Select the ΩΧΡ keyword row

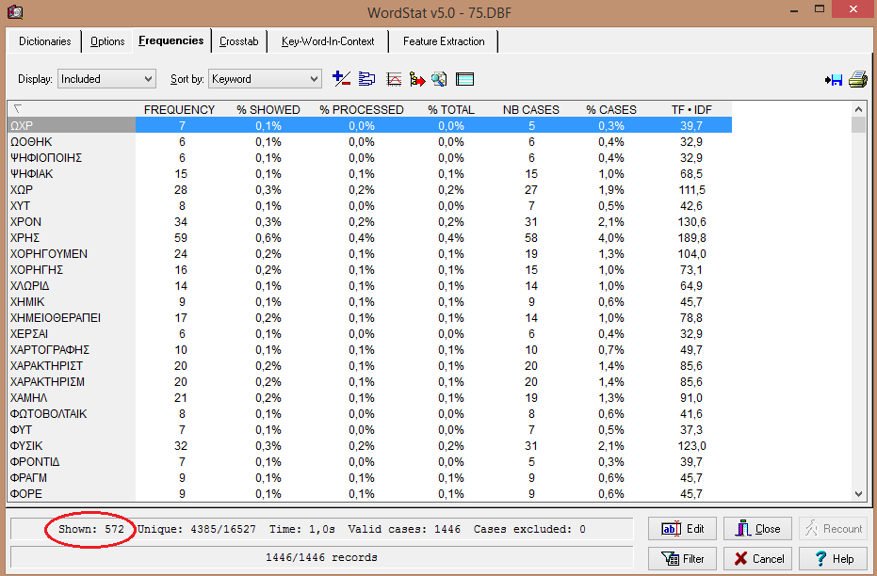(369, 125)
